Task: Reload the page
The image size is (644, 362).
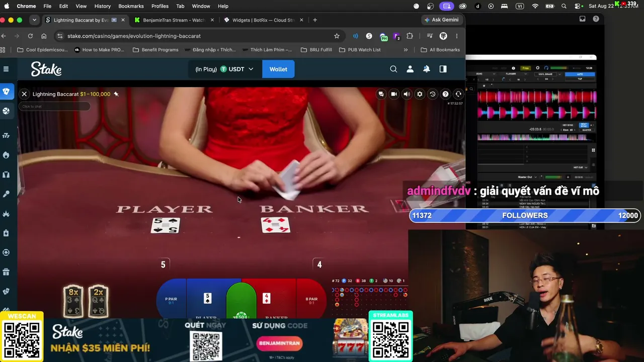Action: pyautogui.click(x=30, y=36)
